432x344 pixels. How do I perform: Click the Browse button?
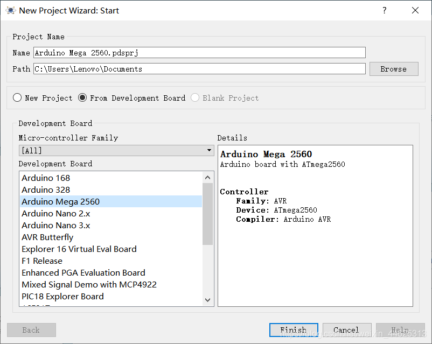click(394, 69)
